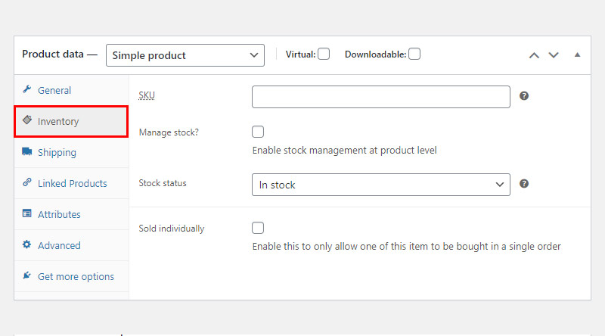Open the Simple product type dropdown
This screenshot has width=605, height=336.
pyautogui.click(x=185, y=55)
